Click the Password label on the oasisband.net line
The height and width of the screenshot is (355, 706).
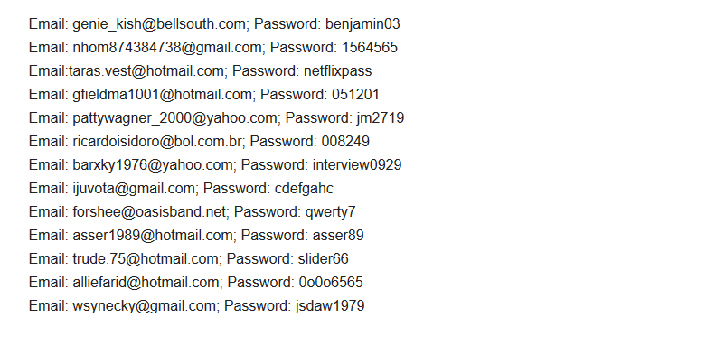(268, 211)
